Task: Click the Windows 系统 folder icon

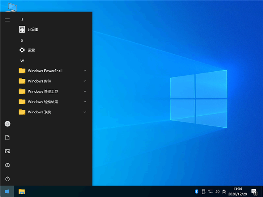Action: 22,112
